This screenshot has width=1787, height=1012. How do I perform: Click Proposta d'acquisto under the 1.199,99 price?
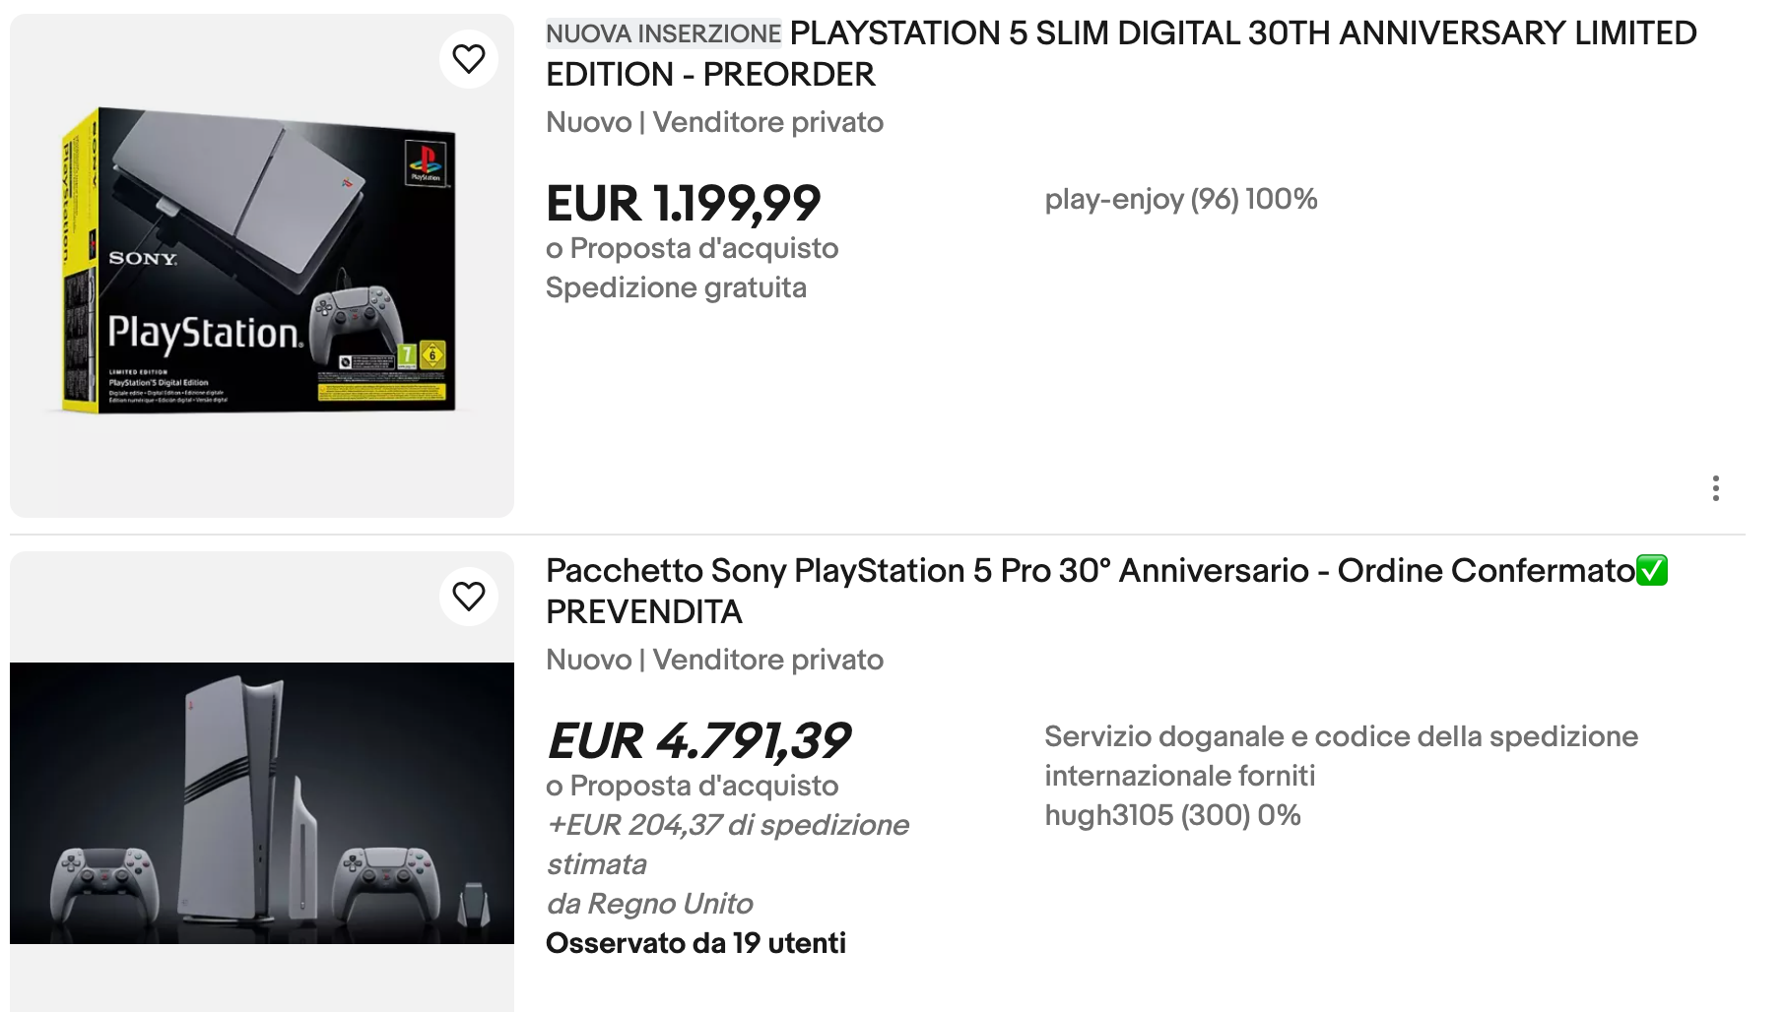point(692,248)
